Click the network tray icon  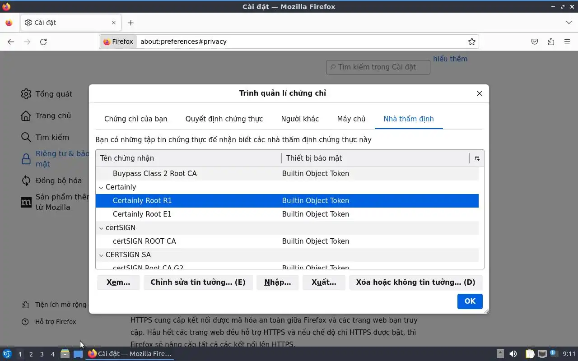coord(542,354)
